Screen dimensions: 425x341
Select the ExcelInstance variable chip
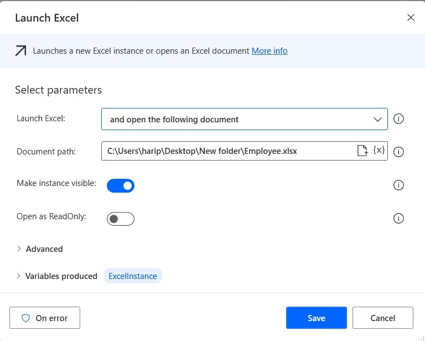click(133, 276)
